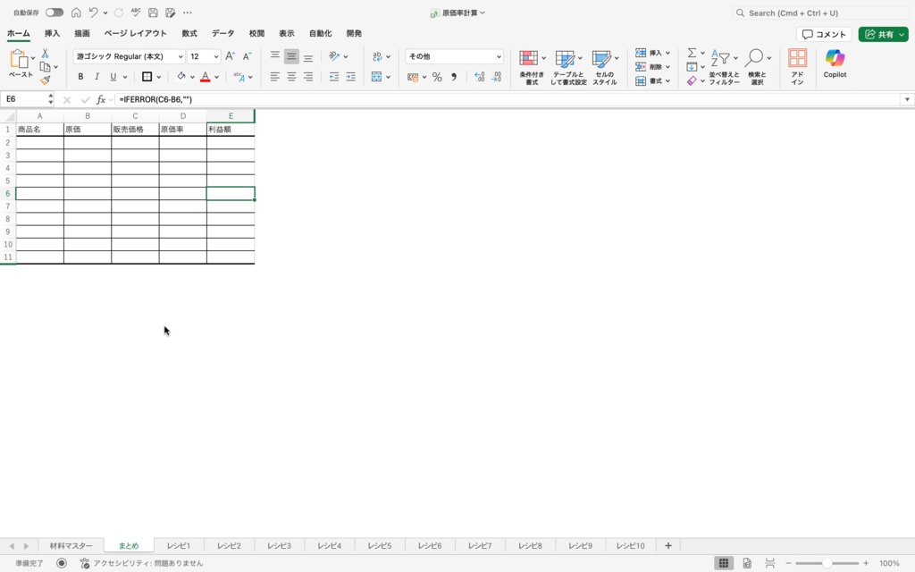Open セルのスタイル cell styles
This screenshot has height=572, width=915.
[604, 67]
